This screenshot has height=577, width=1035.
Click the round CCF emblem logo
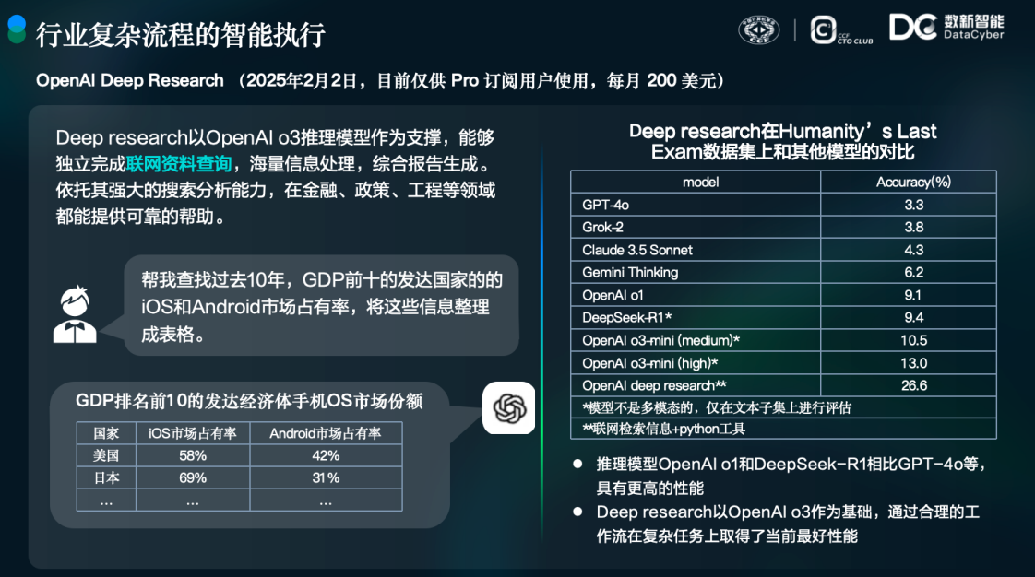pos(758,30)
